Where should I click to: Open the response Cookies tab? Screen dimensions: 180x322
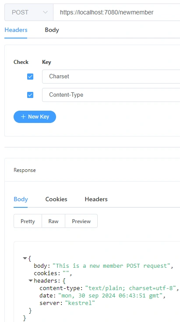[x=56, y=199]
